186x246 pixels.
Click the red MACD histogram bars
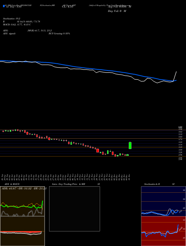[x=21, y=232]
